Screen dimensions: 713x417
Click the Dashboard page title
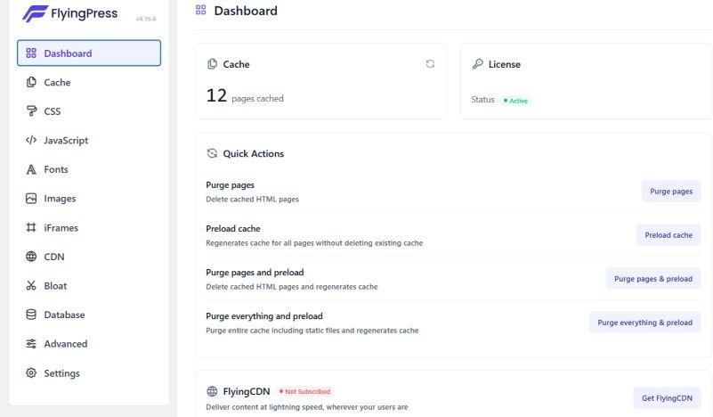pyautogui.click(x=246, y=11)
